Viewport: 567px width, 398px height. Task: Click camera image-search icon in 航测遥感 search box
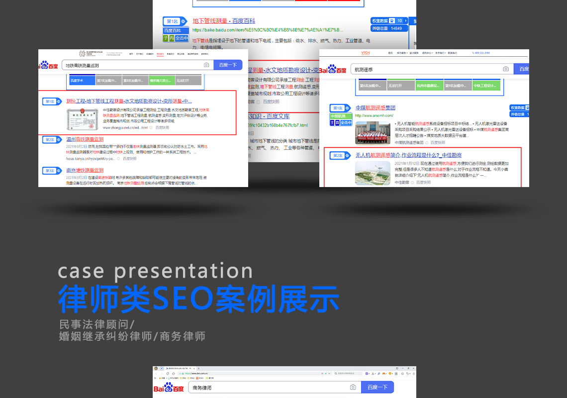click(506, 69)
